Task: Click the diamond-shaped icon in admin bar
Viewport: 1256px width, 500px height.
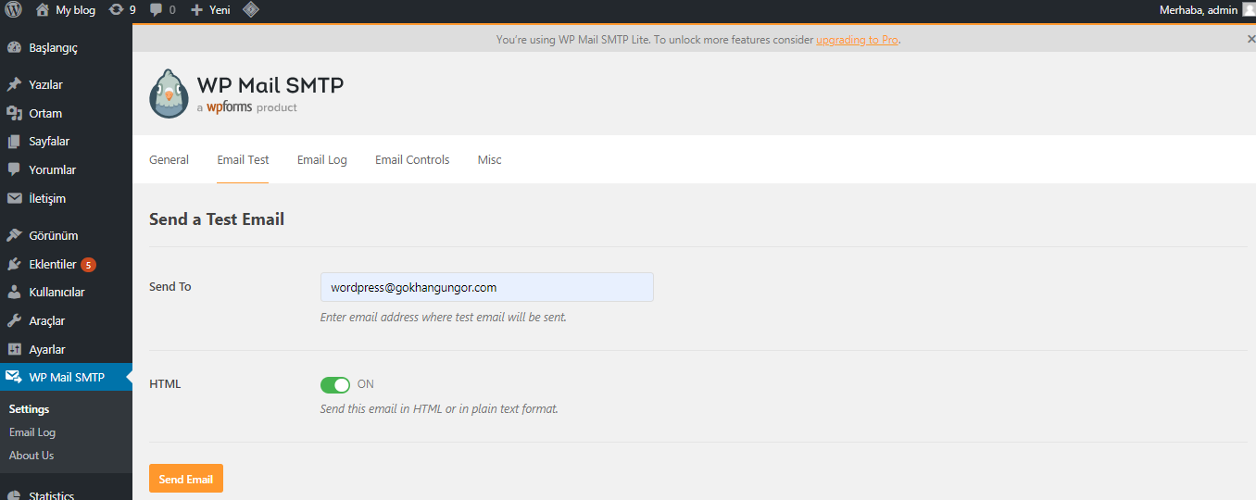Action: click(250, 10)
